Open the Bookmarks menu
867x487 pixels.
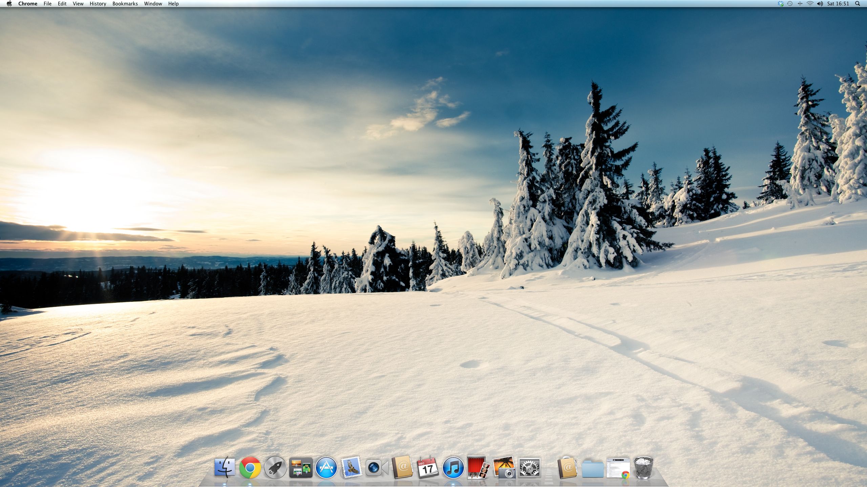(125, 4)
